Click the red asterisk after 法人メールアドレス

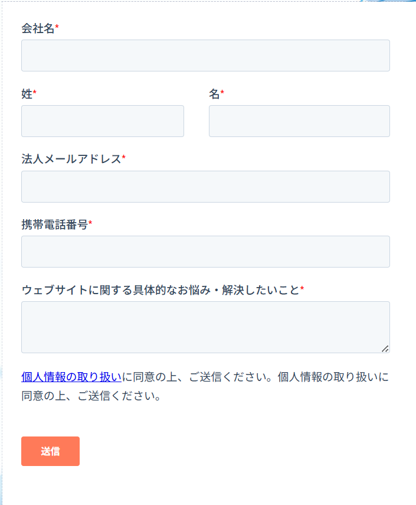coord(124,158)
